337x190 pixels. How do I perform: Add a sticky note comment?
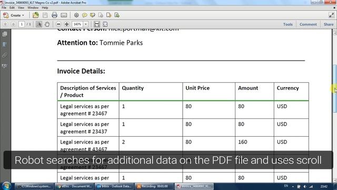[x=84, y=15]
